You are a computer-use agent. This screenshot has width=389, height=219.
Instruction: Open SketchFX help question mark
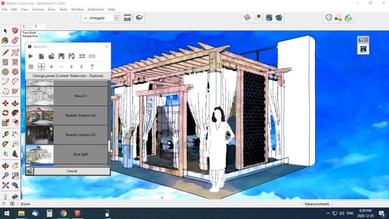click(92, 66)
